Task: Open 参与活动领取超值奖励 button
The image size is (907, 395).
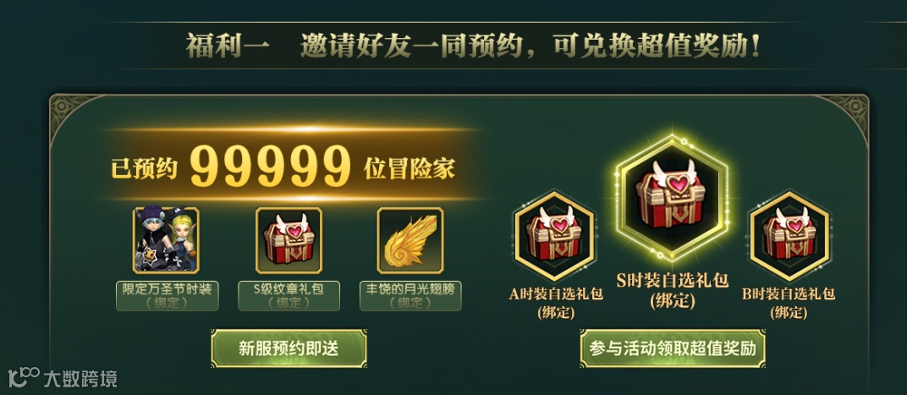Action: click(672, 348)
